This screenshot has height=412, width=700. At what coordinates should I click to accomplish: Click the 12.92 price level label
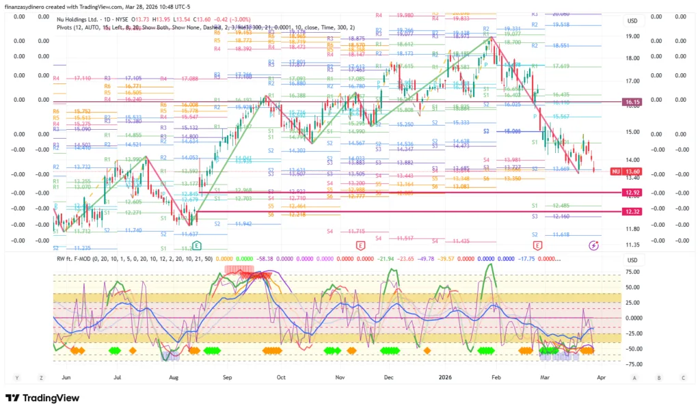click(632, 193)
